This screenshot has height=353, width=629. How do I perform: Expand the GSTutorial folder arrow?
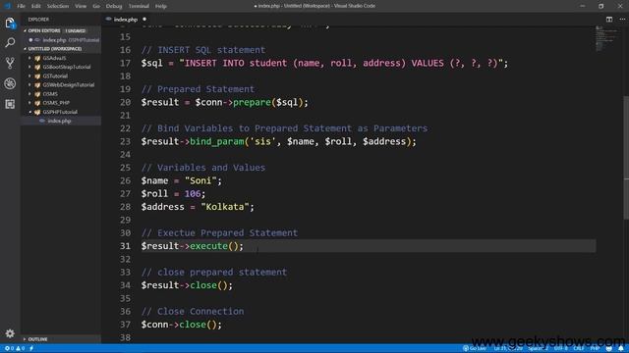(29, 76)
